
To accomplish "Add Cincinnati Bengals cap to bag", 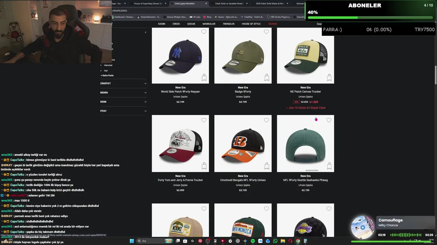I will [x=267, y=166].
